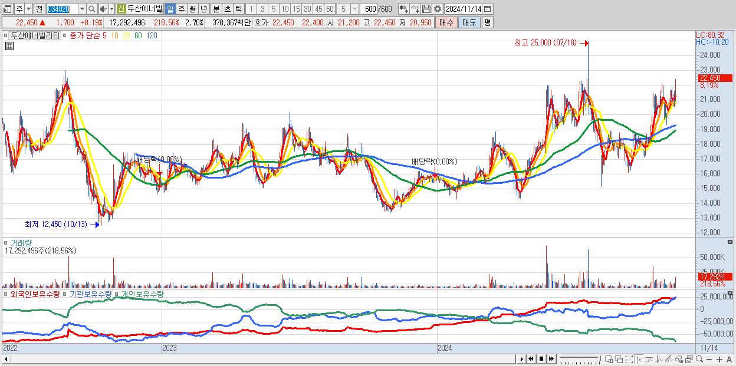736x366 pixels.
Task: Choose the 1 interval button
Action: coord(251,9)
